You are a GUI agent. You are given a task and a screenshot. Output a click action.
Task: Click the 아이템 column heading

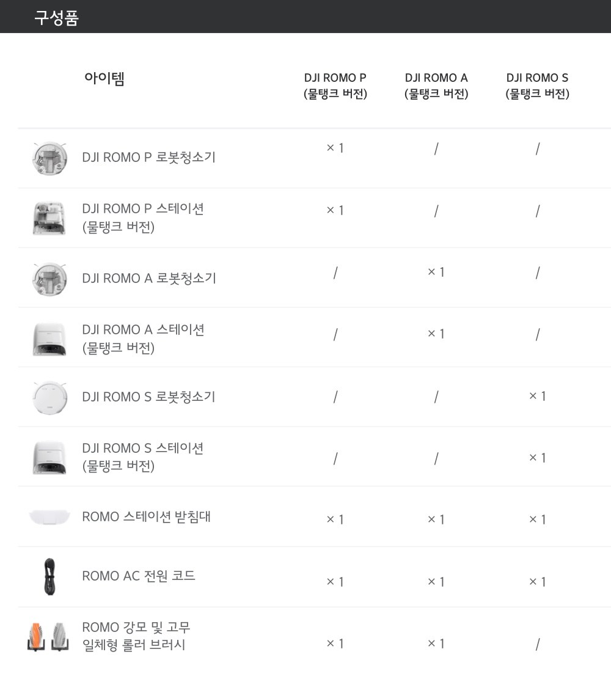104,79
